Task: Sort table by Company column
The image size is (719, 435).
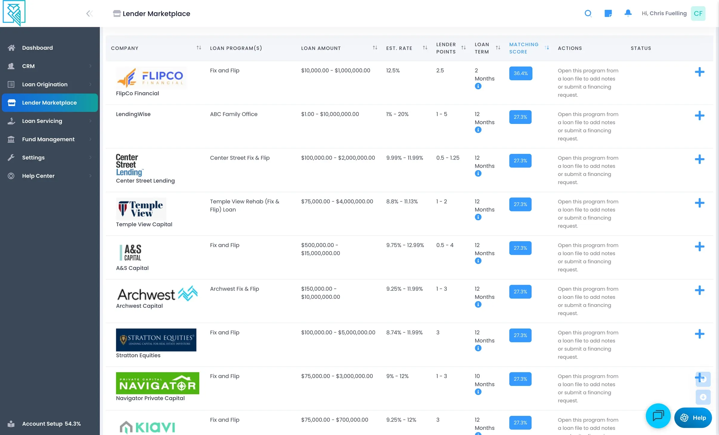Action: (x=199, y=48)
